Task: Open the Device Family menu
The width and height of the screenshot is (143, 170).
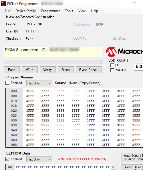Action: click(26, 11)
